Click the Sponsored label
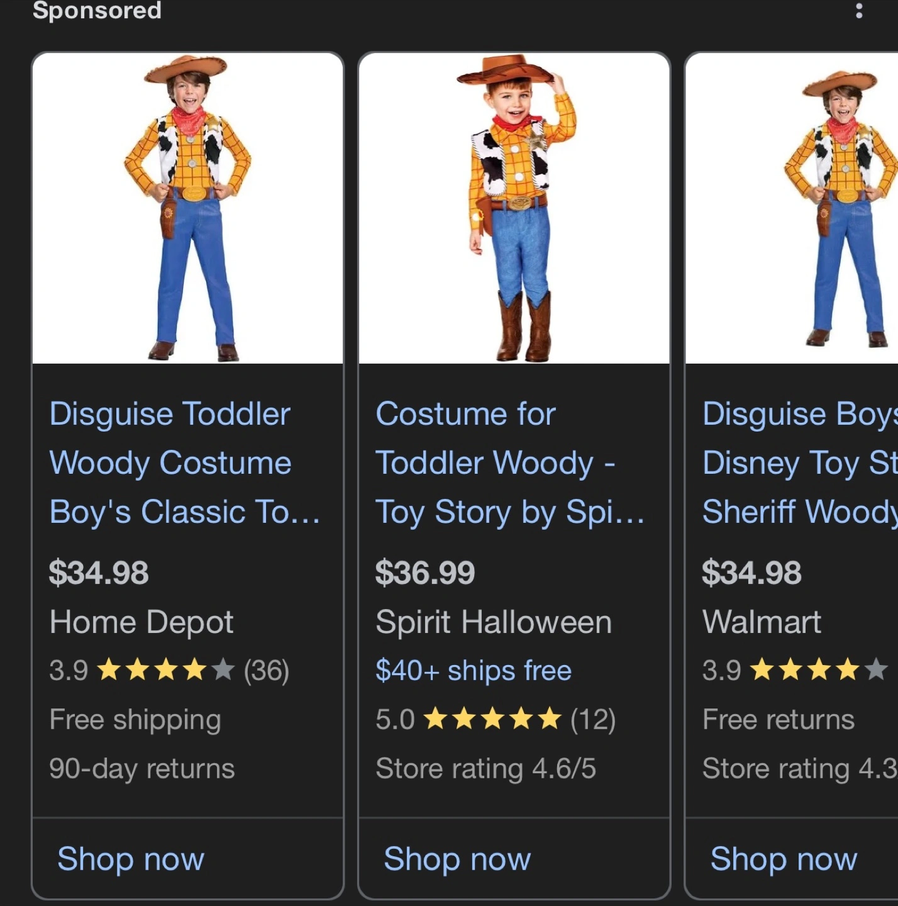Viewport: 898px width, 906px height. (x=97, y=11)
